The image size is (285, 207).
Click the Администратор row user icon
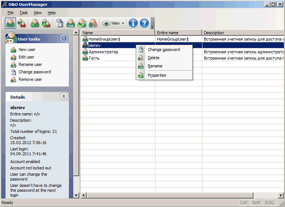pos(85,52)
